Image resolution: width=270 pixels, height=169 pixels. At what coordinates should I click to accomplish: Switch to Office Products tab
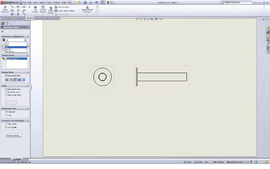52,18
